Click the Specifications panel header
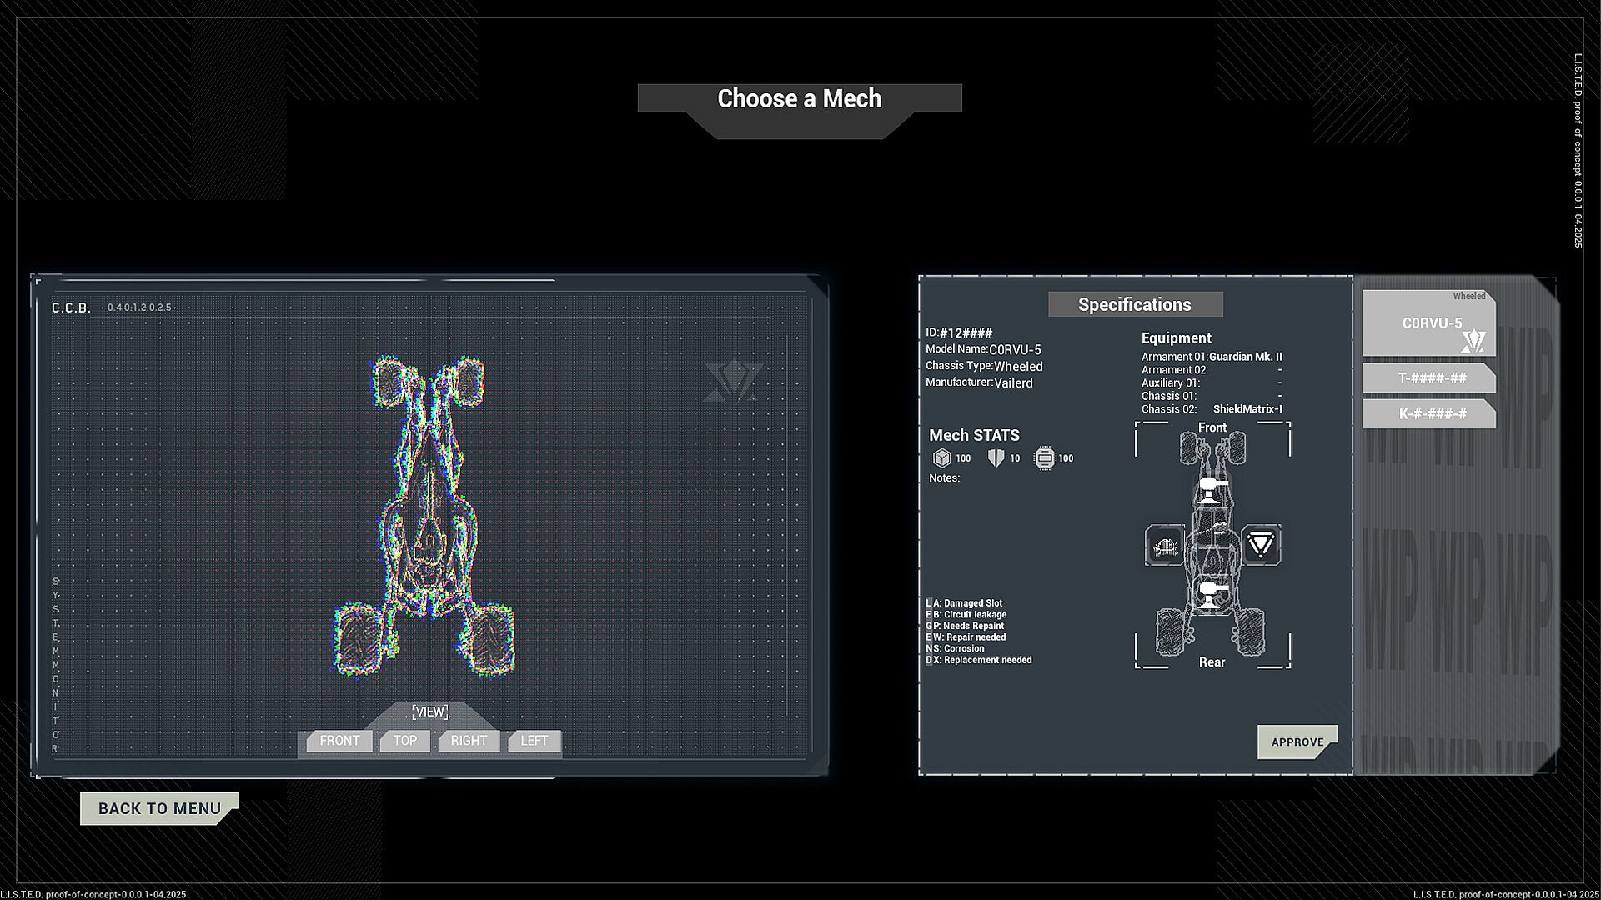Image resolution: width=1601 pixels, height=900 pixels. 1135,304
